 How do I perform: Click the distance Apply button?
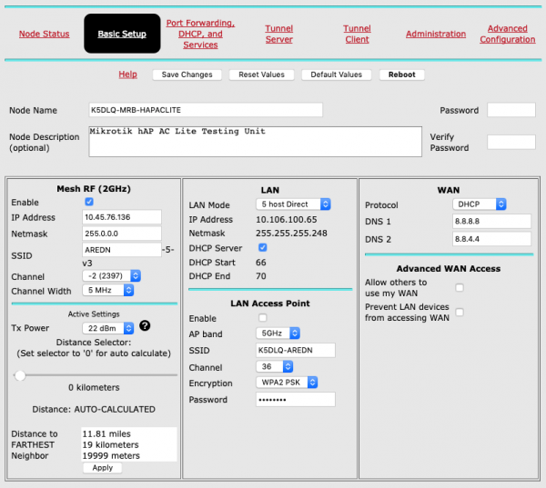click(102, 468)
